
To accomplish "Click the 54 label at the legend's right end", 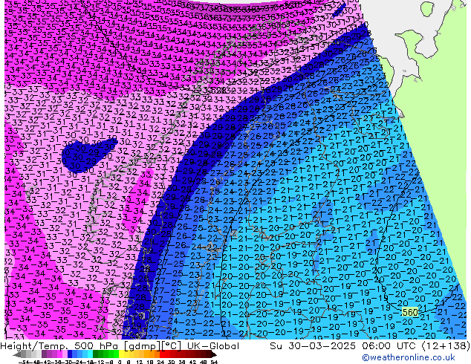I will click(214, 362).
